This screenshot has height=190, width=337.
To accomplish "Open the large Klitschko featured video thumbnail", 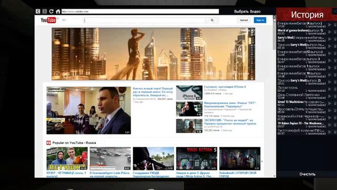I will pyautogui.click(x=88, y=110).
